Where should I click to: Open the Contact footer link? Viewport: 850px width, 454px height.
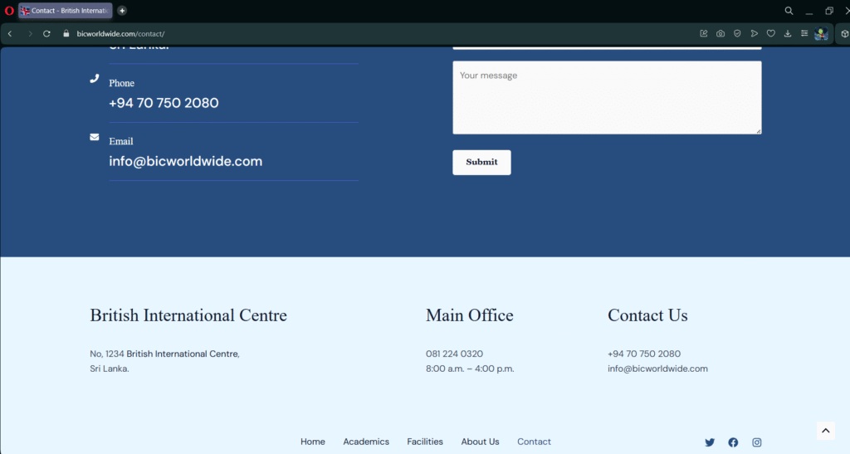pyautogui.click(x=534, y=442)
